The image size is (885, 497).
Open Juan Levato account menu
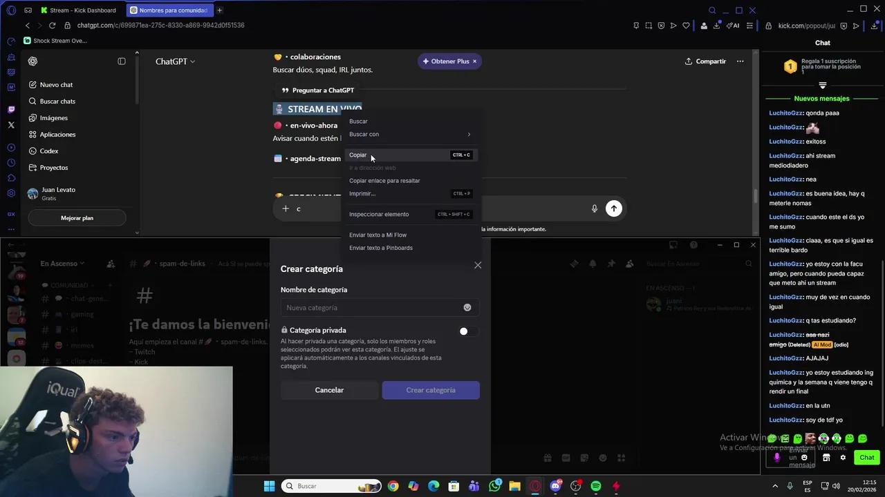76,194
